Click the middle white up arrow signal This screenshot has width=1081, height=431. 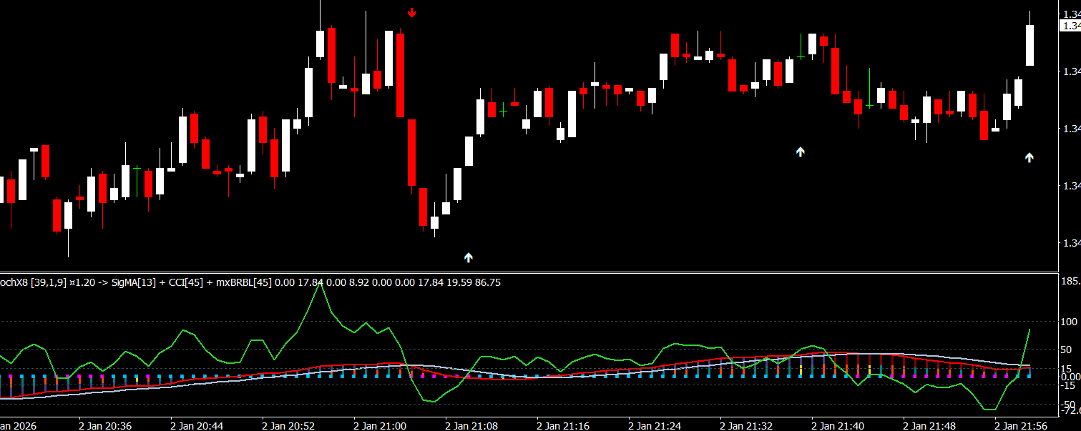(801, 152)
